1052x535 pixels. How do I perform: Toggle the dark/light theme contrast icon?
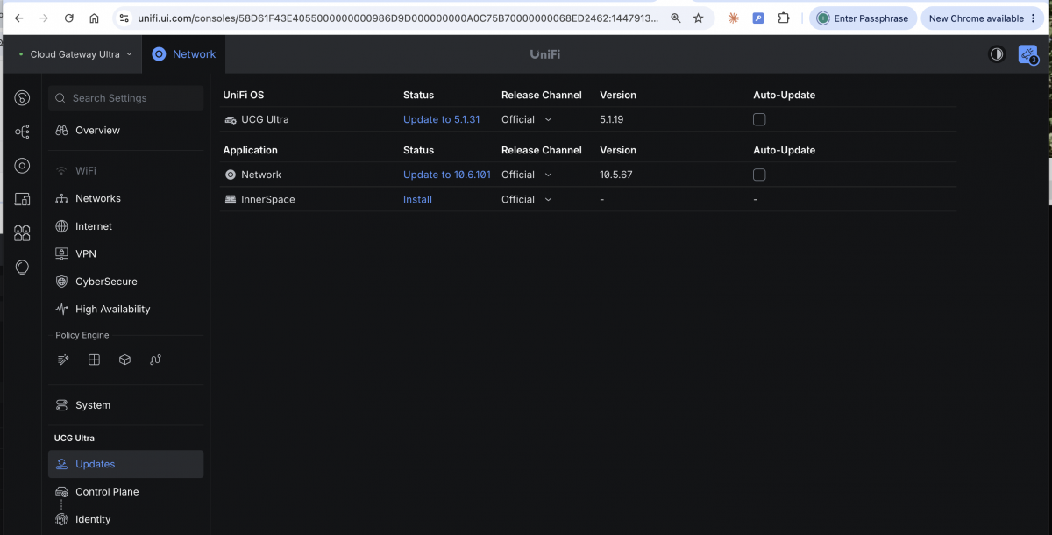[x=997, y=54]
